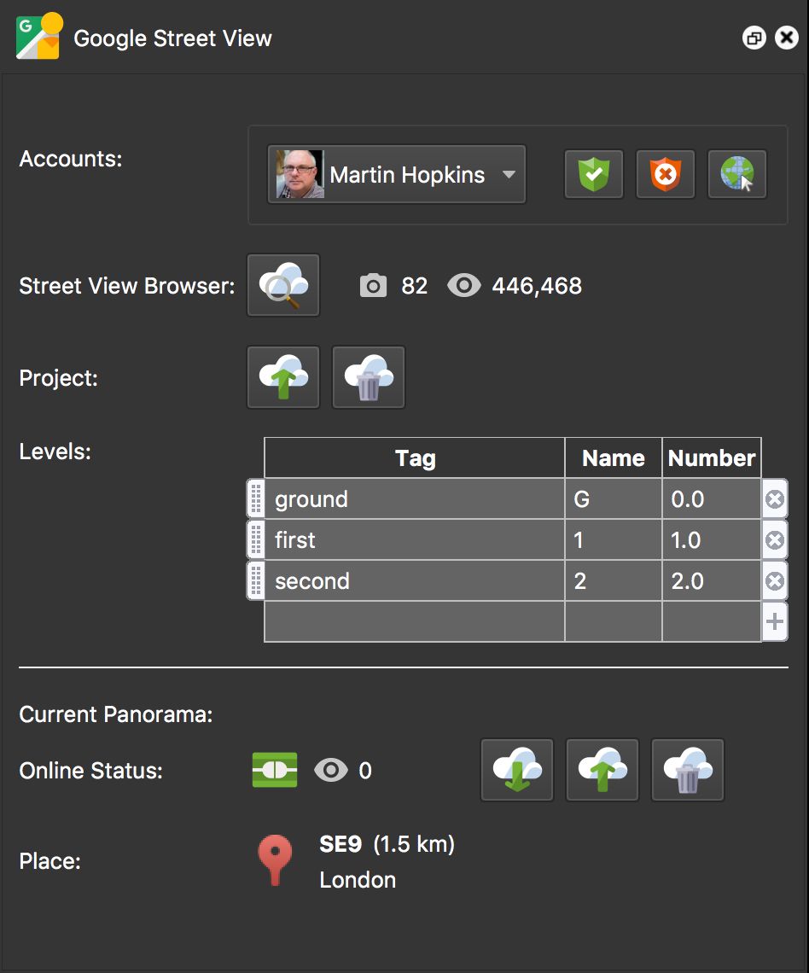Delete the current panorama with the cloud trash icon

coord(687,769)
